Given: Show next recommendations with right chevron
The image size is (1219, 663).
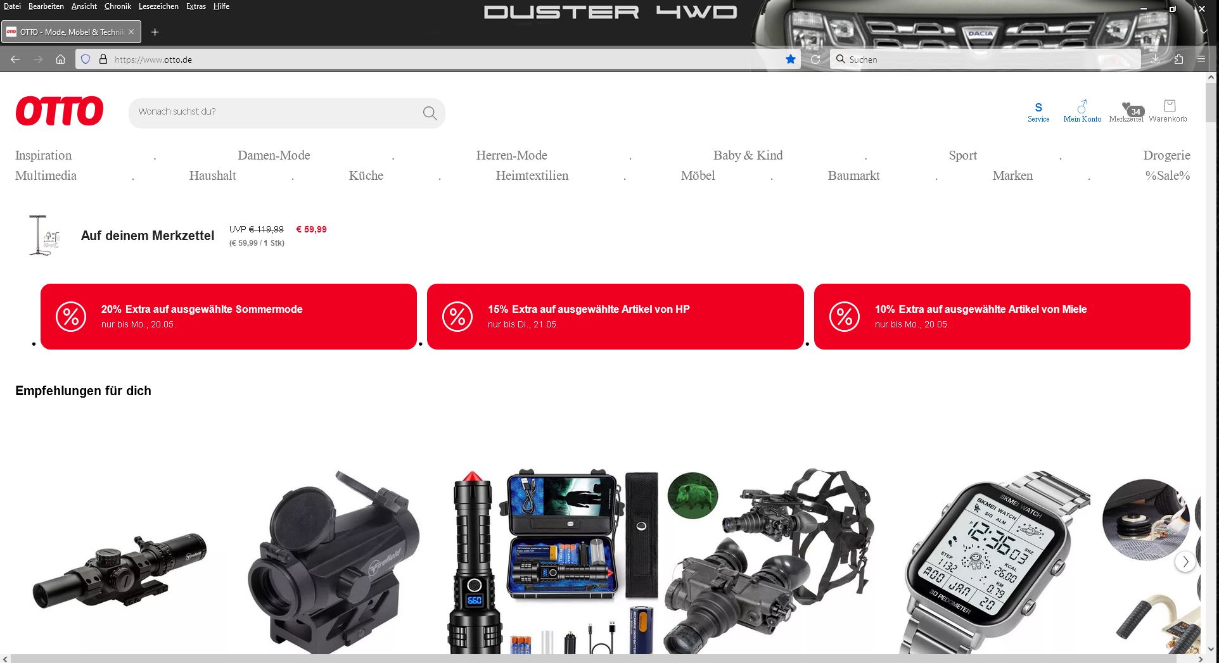Looking at the screenshot, I should (1185, 562).
